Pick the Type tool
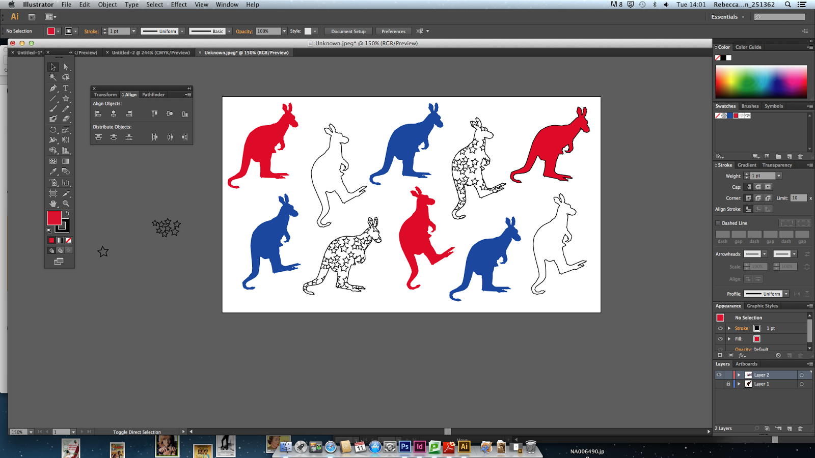Image resolution: width=815 pixels, height=458 pixels. (66, 88)
